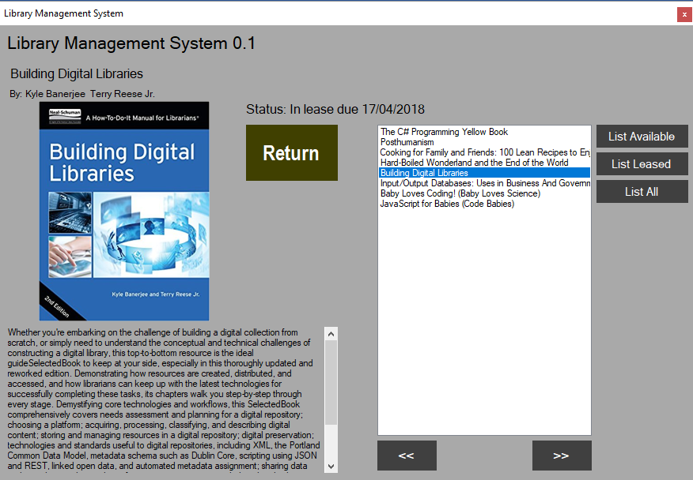Close the Library Management System window

tap(684, 14)
